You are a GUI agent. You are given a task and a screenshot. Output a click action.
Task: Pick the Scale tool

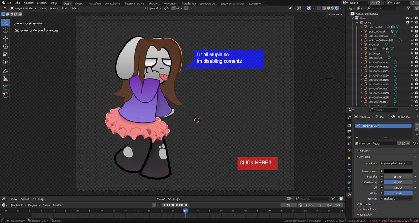(x=5, y=54)
